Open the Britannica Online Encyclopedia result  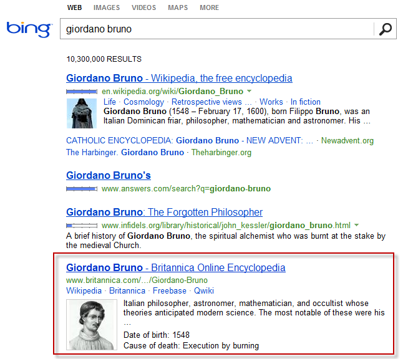coord(176,267)
